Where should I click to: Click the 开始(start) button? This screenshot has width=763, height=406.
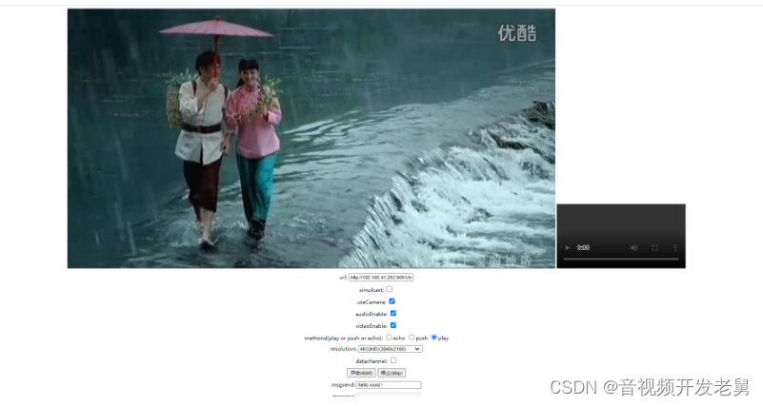(x=361, y=373)
